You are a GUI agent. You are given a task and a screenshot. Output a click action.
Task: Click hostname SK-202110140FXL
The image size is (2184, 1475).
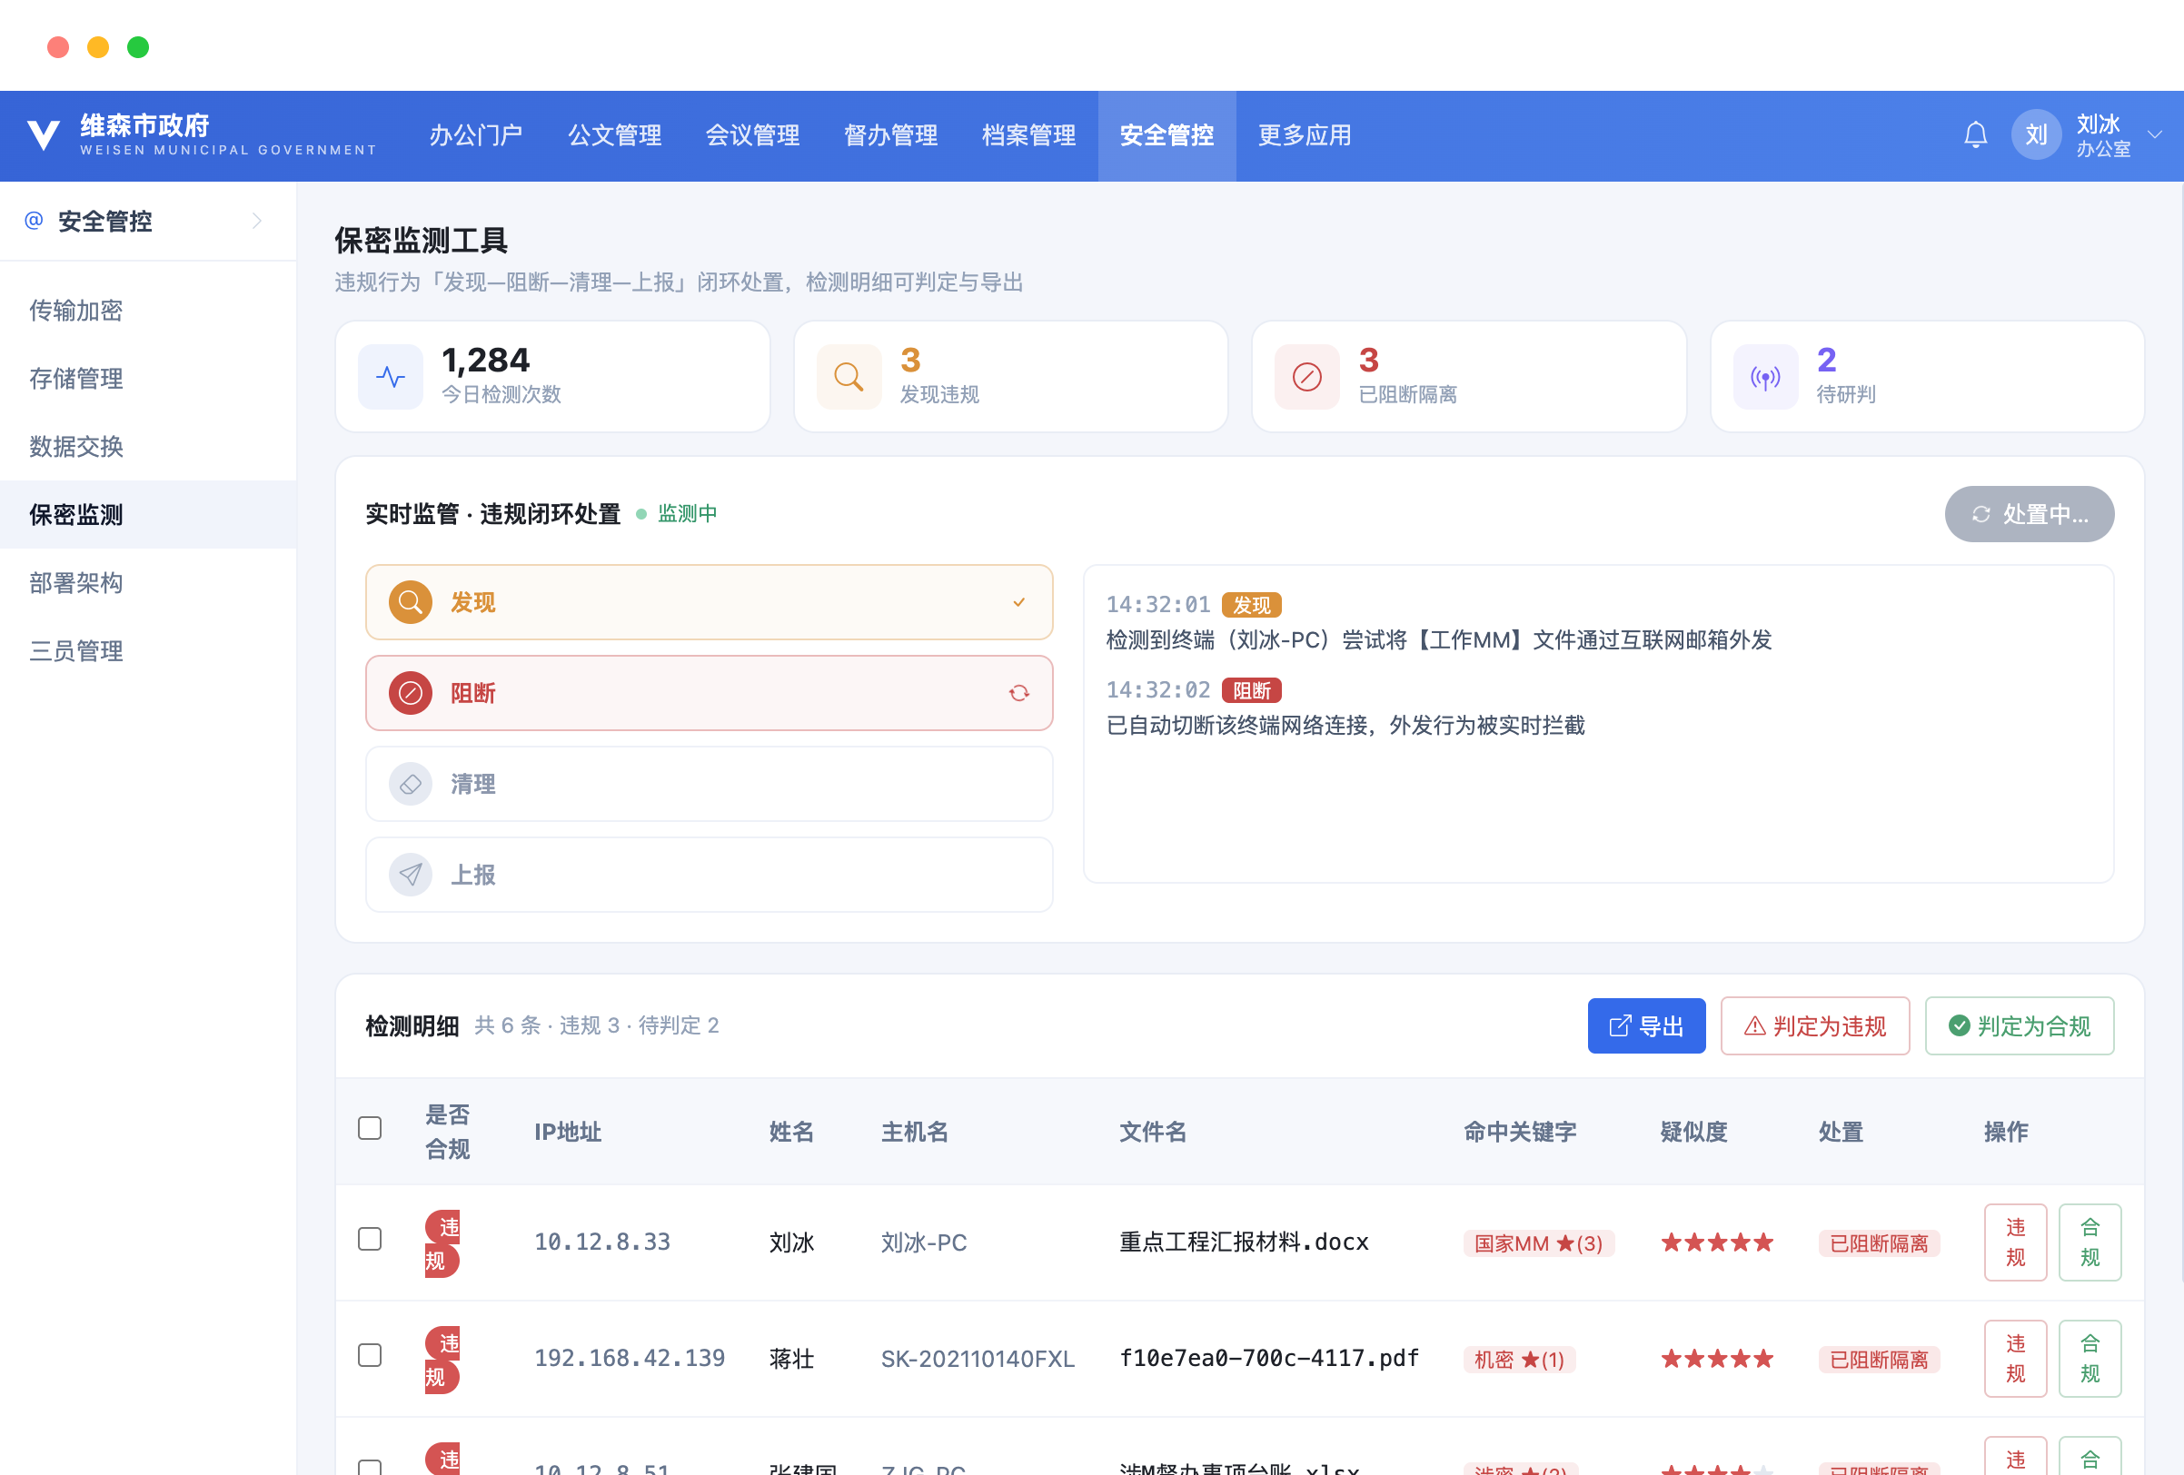tap(978, 1359)
